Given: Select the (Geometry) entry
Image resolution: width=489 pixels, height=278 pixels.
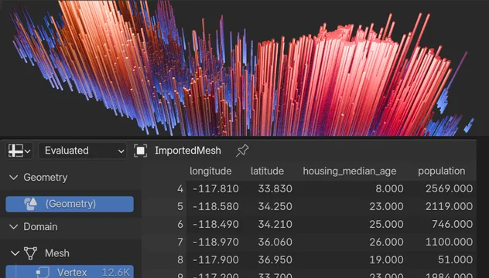Looking at the screenshot, I should 70,204.
